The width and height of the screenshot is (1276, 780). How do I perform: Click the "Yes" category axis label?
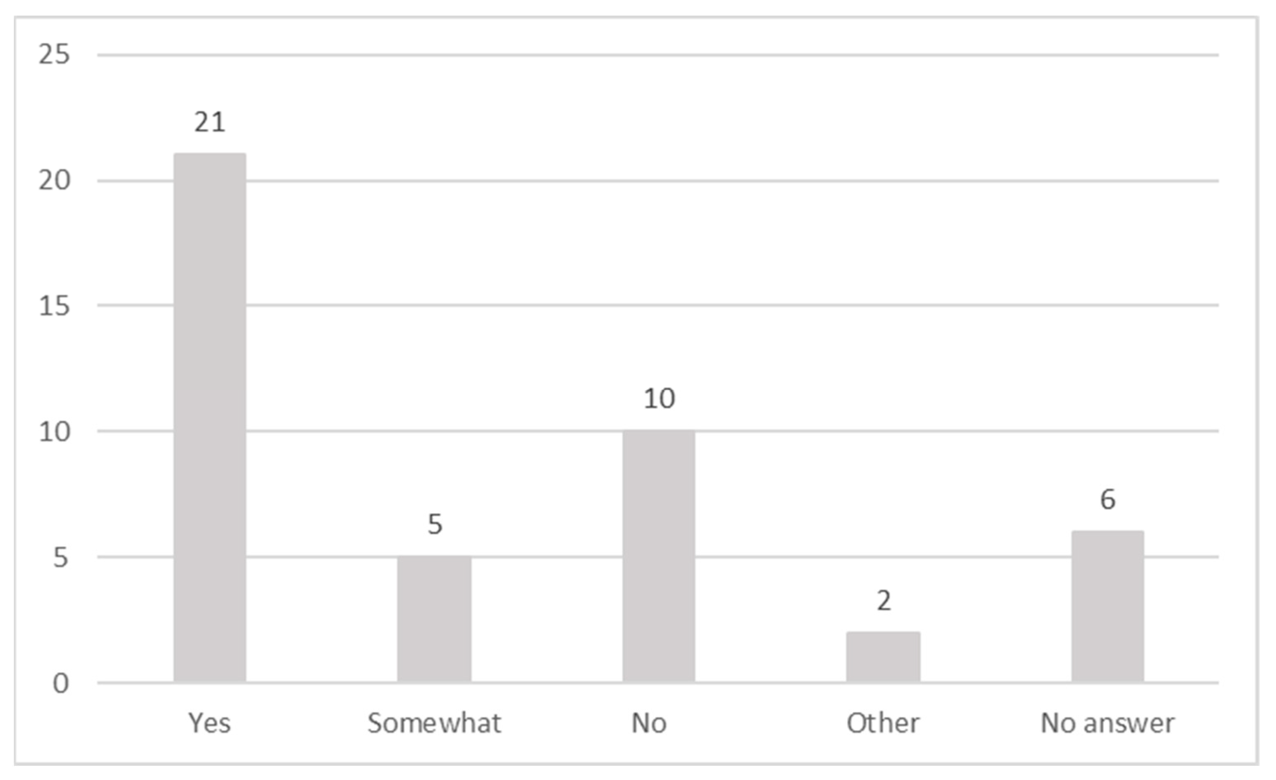(x=209, y=723)
